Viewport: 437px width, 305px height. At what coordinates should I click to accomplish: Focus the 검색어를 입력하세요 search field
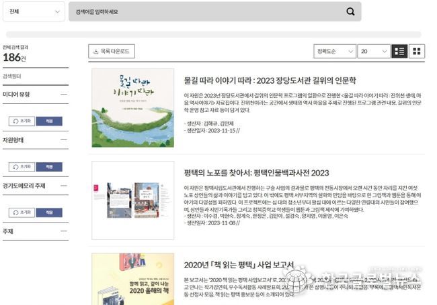tap(206, 11)
